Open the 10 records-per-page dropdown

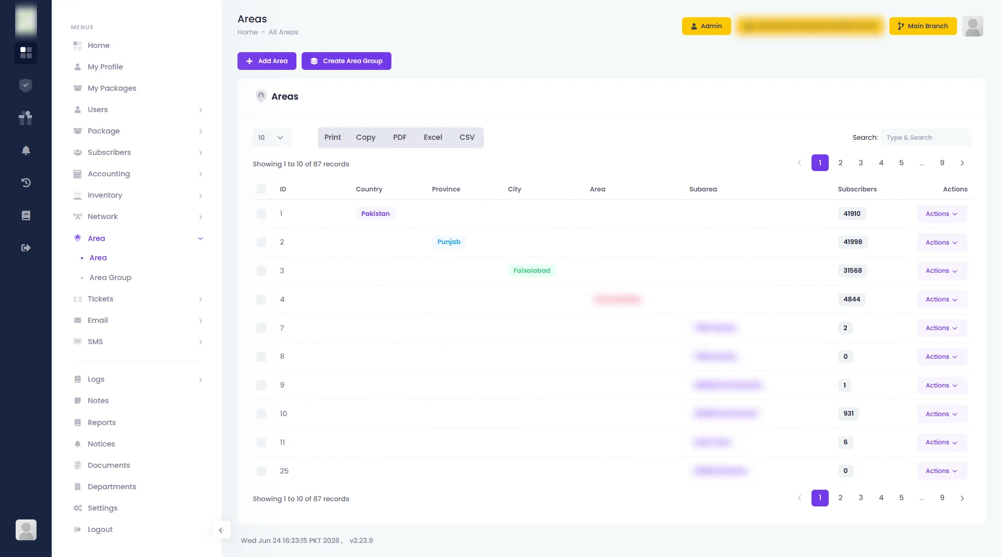(x=271, y=138)
